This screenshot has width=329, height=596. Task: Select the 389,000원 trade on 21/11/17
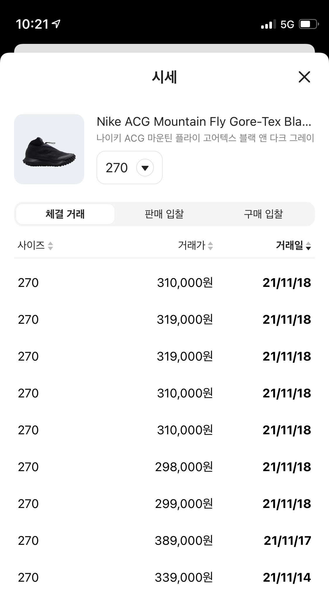click(x=164, y=541)
